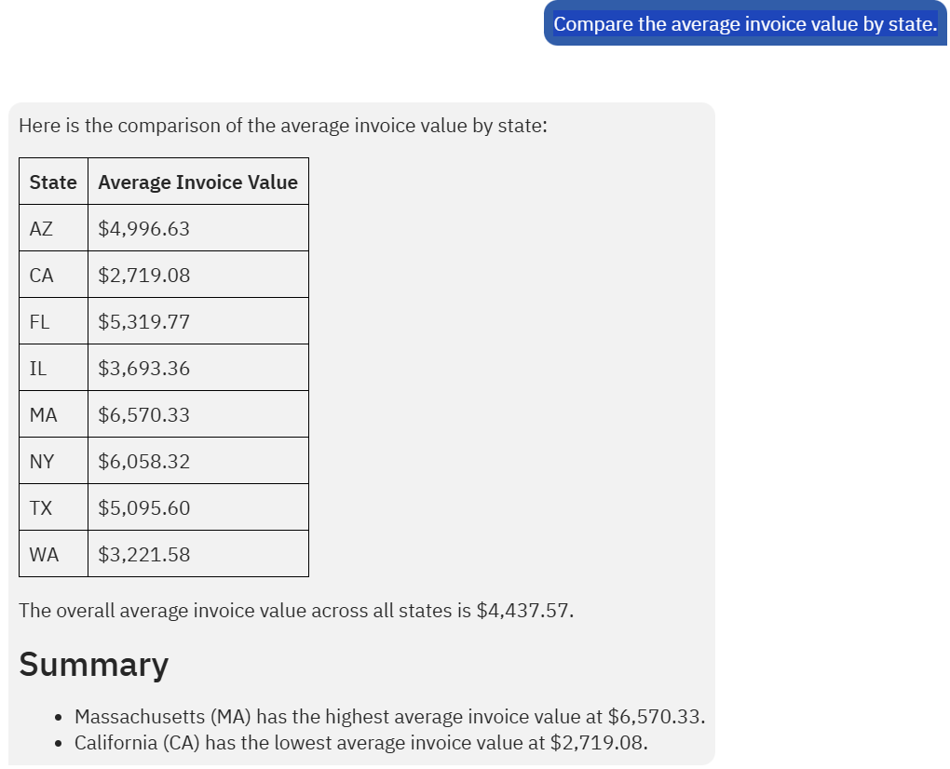
Task: Click the $2,719.08 table cell
Action: [144, 276]
